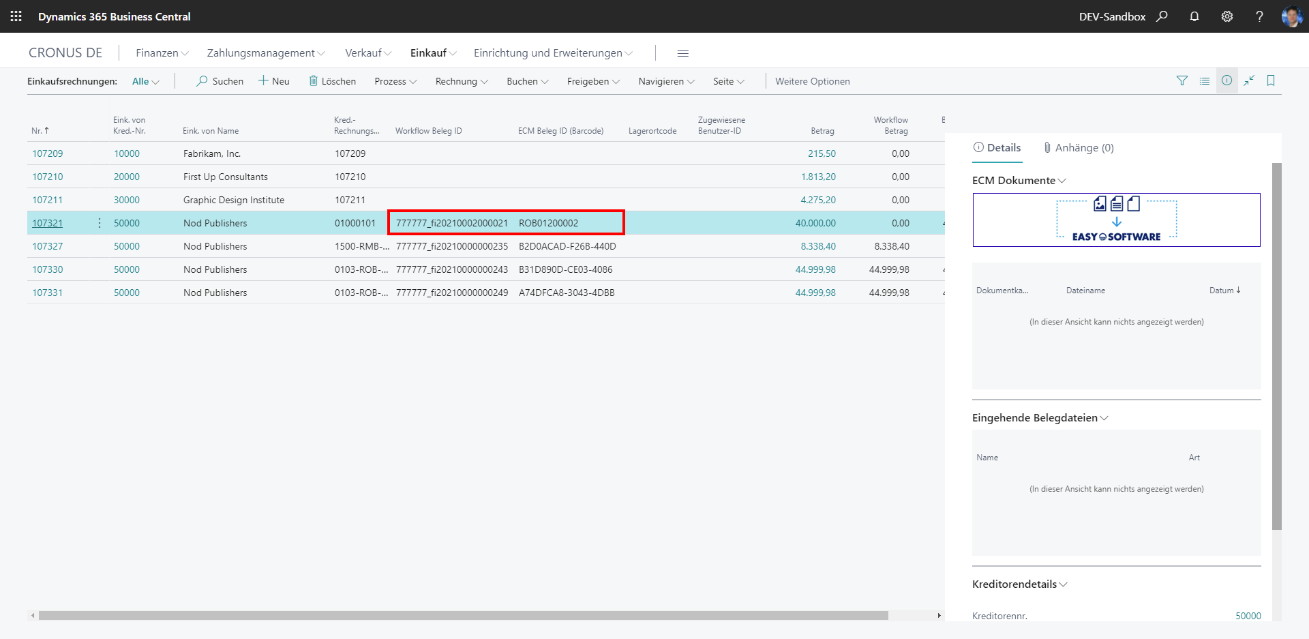Open the app launcher waffle icon
The image size is (1309, 639).
tap(16, 16)
